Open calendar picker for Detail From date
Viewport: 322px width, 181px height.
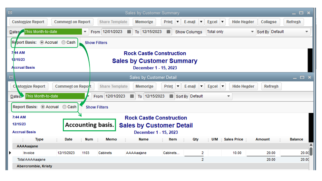coord(132,96)
